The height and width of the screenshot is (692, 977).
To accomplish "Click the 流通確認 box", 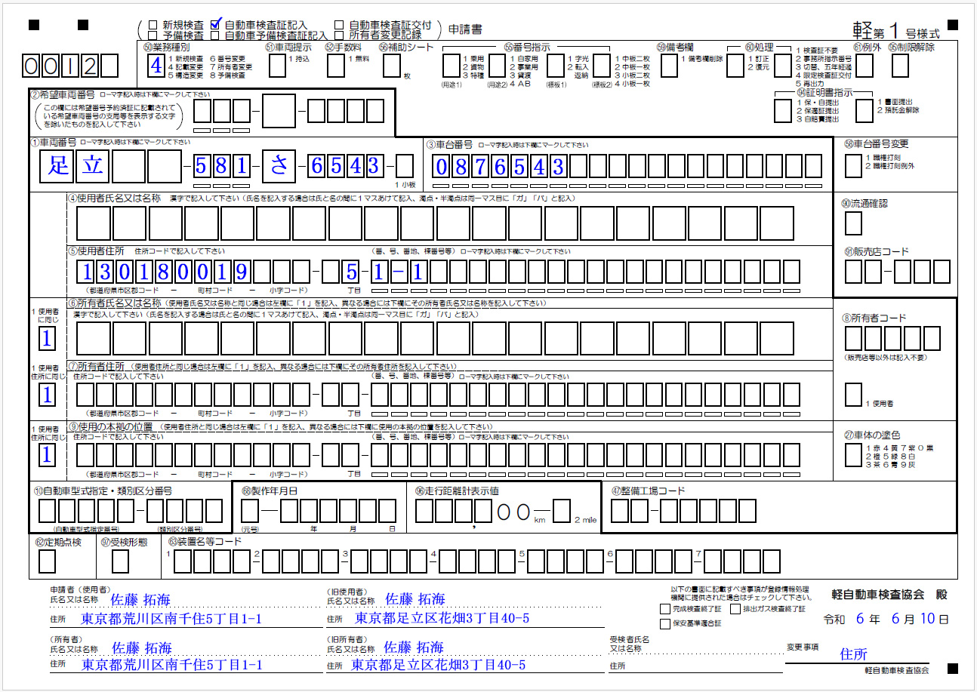I will coord(853,223).
